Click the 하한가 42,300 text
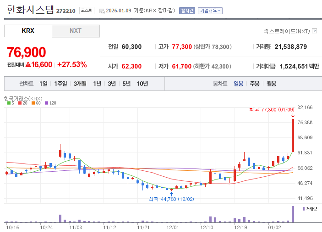322x232 pixels. click(x=212, y=66)
